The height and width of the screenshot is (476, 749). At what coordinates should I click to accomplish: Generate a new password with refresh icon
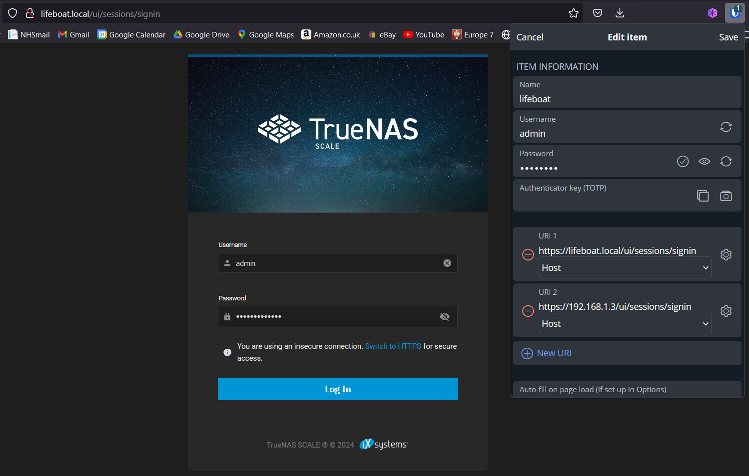[x=726, y=161]
